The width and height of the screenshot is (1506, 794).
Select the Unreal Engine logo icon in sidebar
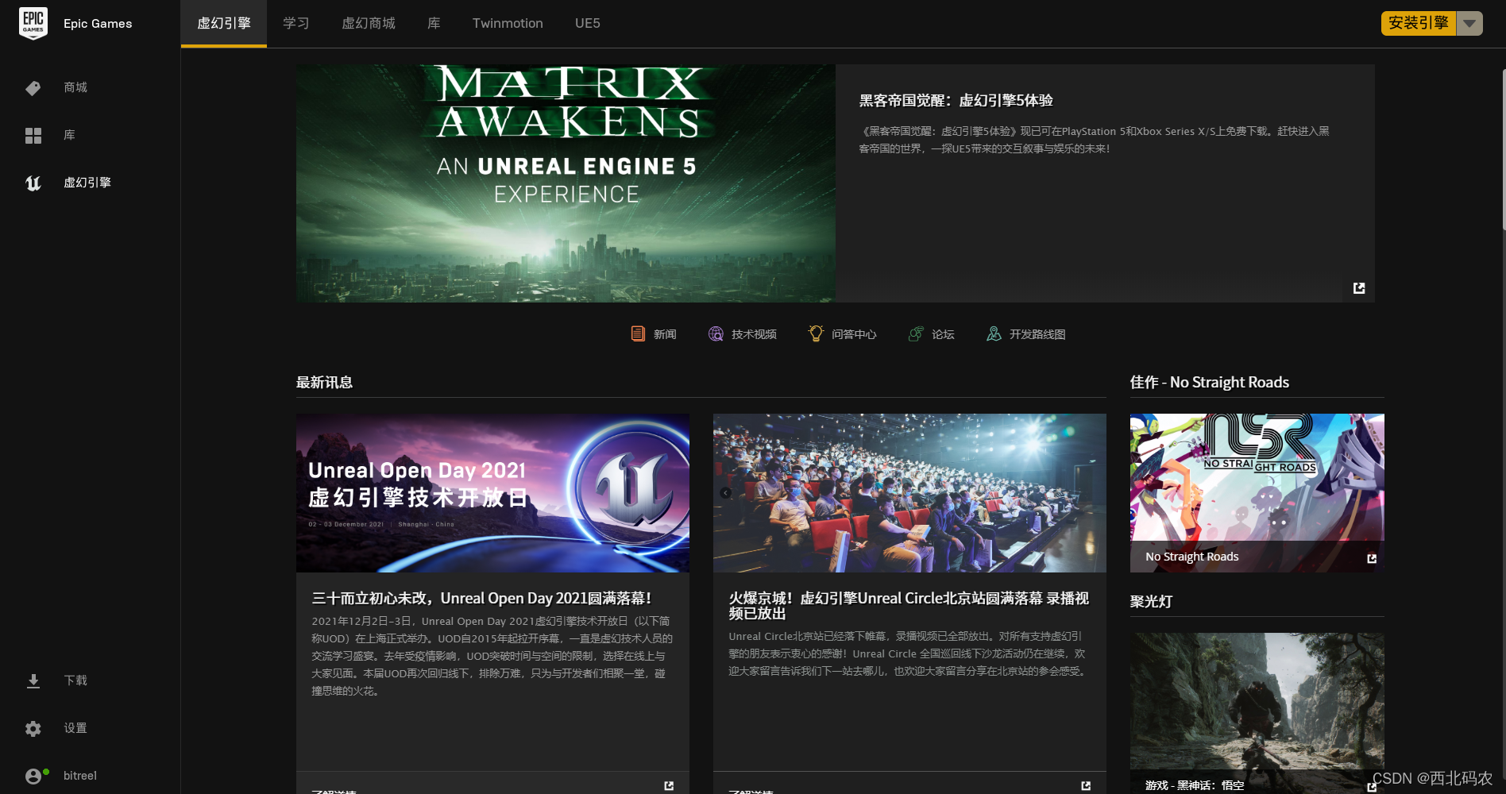click(33, 183)
